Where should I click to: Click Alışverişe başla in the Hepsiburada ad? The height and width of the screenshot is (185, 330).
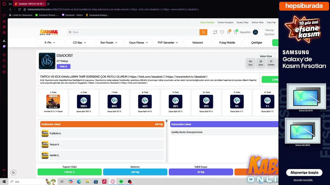coord(304,172)
